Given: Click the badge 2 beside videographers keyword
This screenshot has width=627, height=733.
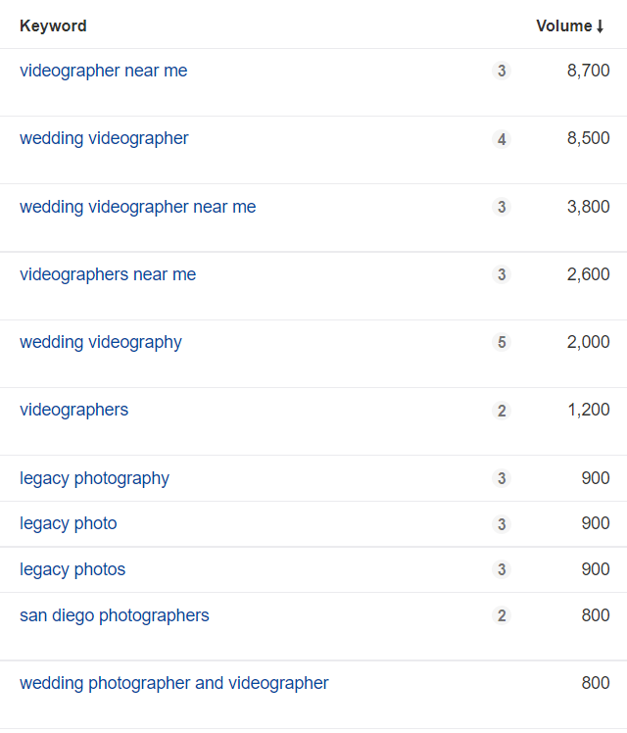Looking at the screenshot, I should coord(502,411).
